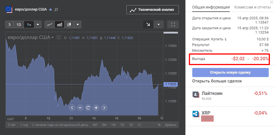
Task: Click the Результат value $7.98
Action: [x=264, y=45]
